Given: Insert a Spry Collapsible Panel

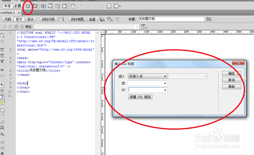Looking at the screenshot, I should tap(65, 6).
